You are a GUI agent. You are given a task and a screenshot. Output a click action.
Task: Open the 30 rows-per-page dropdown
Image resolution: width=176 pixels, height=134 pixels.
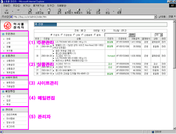(159, 35)
